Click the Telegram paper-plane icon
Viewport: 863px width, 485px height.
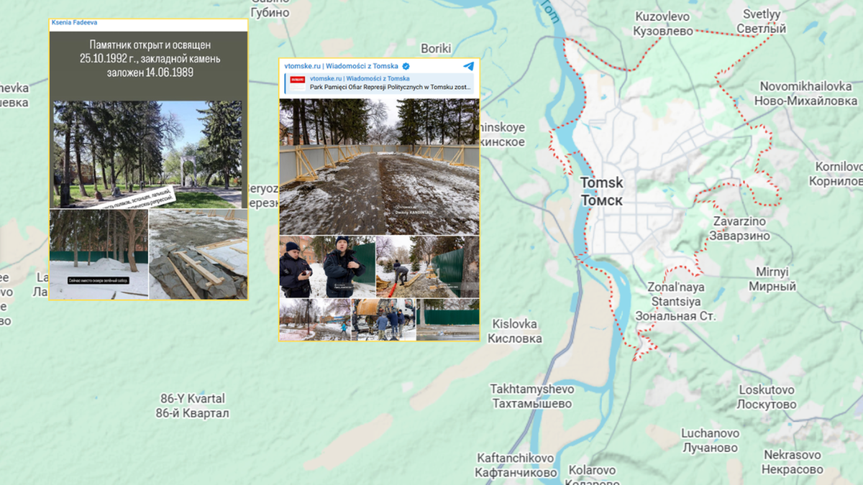468,66
